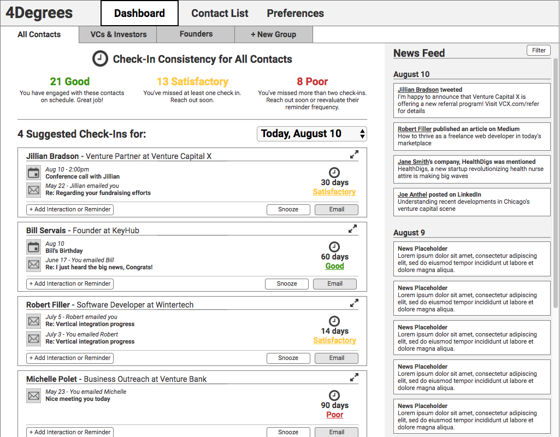Image resolution: width=560 pixels, height=437 pixels.
Task: Open the Today, August 10 date dropdown
Action: point(312,134)
